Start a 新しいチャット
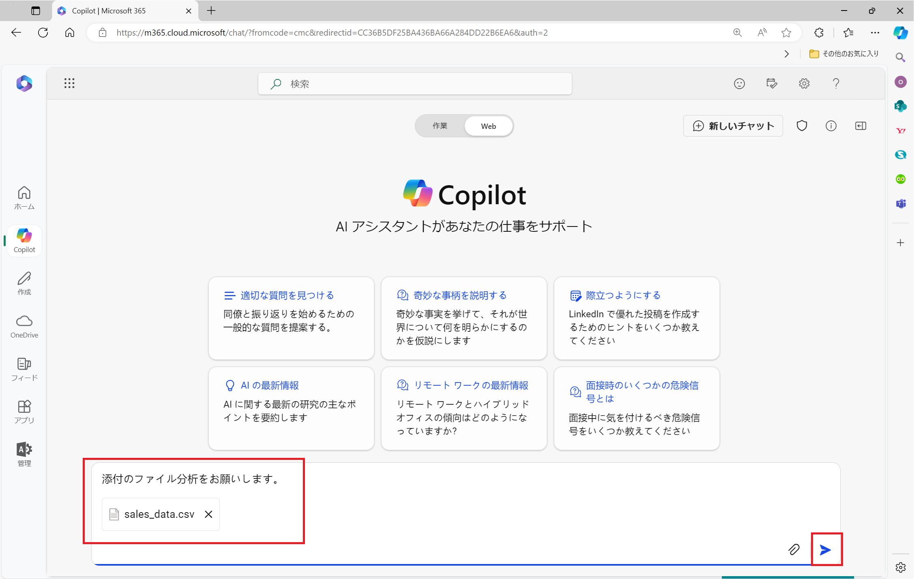Screen dimensions: 914x579 [733, 126]
